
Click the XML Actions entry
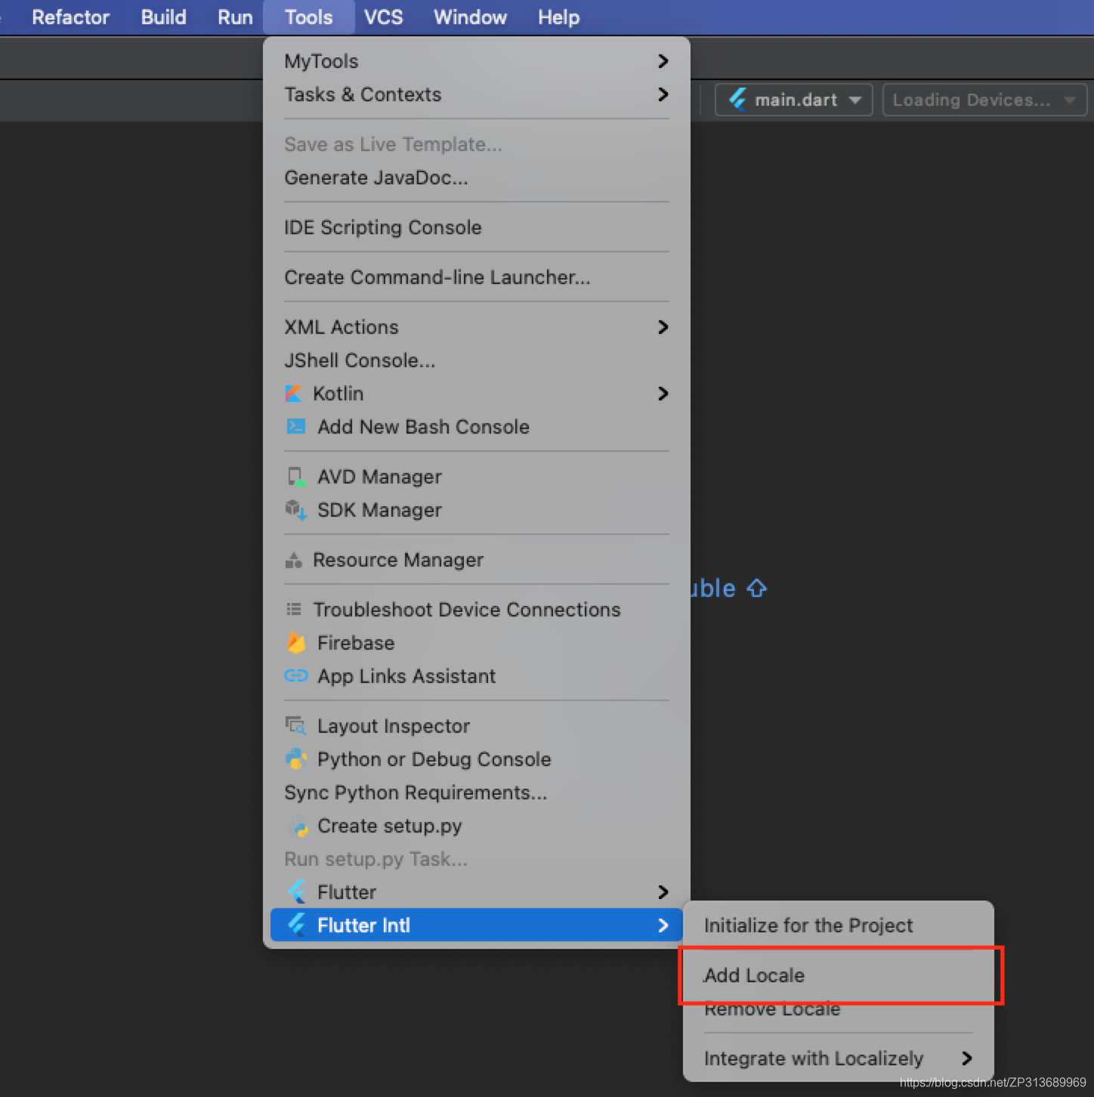pos(477,327)
